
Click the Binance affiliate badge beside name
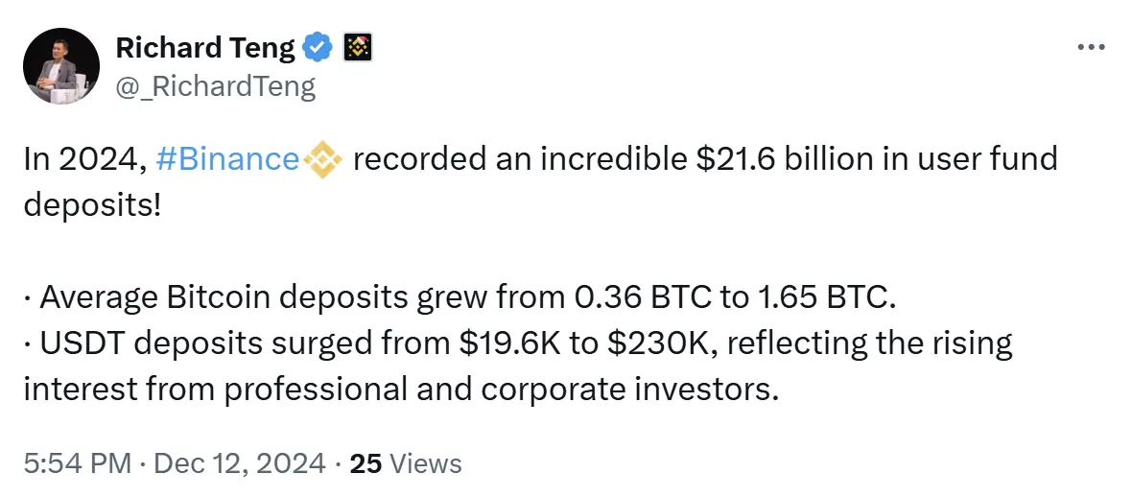point(359,46)
